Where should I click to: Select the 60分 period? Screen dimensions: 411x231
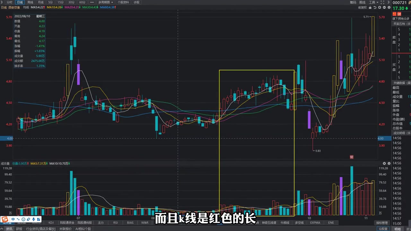coord(82,2)
